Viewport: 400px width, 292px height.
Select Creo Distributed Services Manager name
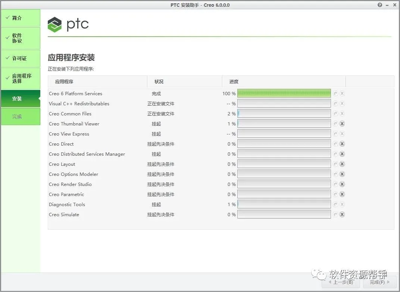pos(87,154)
